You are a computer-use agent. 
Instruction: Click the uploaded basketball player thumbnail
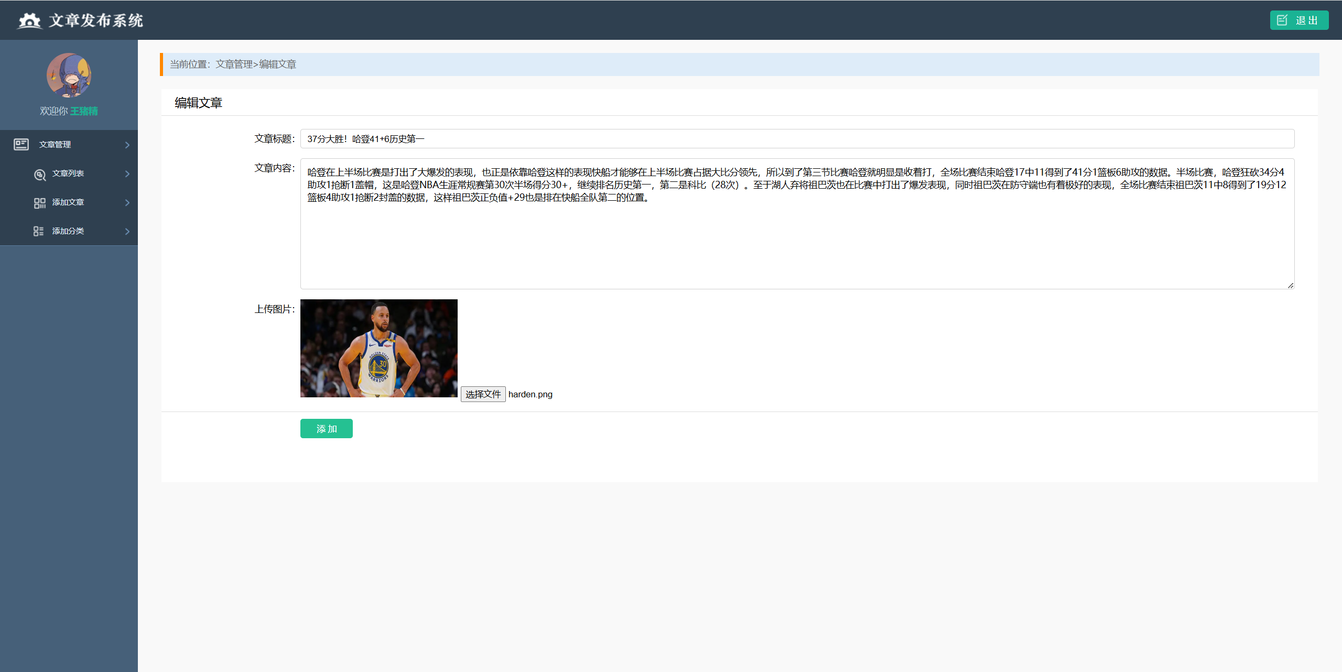[379, 348]
